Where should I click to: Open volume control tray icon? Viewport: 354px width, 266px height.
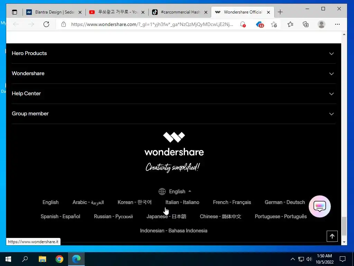pyautogui.click(x=309, y=259)
